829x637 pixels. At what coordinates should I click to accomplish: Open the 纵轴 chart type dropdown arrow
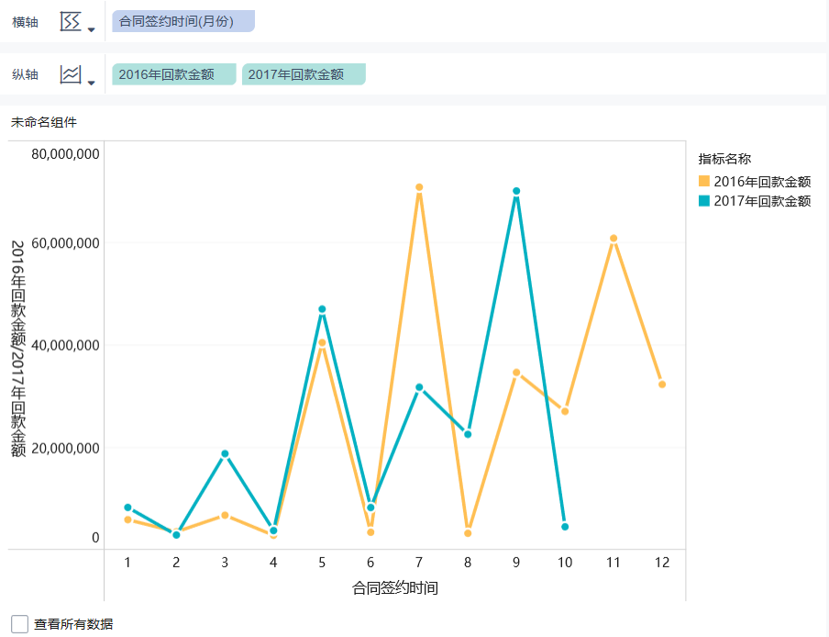pos(91,82)
